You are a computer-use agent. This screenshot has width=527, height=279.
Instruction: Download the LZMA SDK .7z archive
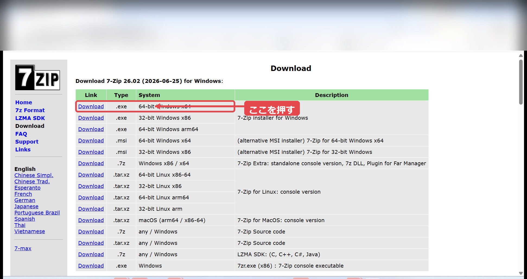coord(91,254)
